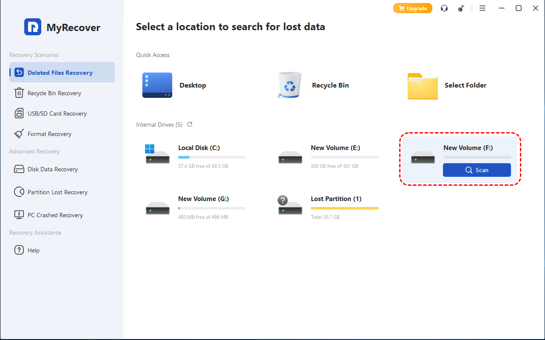Click the "Select Folder" label
Viewport: 545px width, 340px height.
coord(466,85)
